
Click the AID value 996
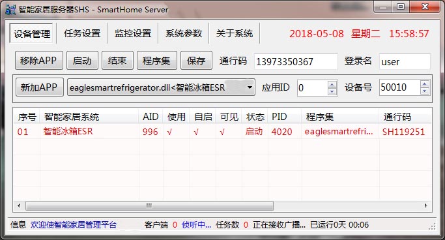pos(150,132)
